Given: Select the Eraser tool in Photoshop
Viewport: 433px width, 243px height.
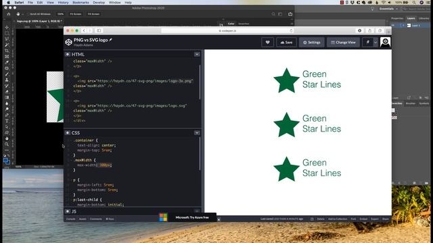Looking at the screenshot, I should [7, 92].
